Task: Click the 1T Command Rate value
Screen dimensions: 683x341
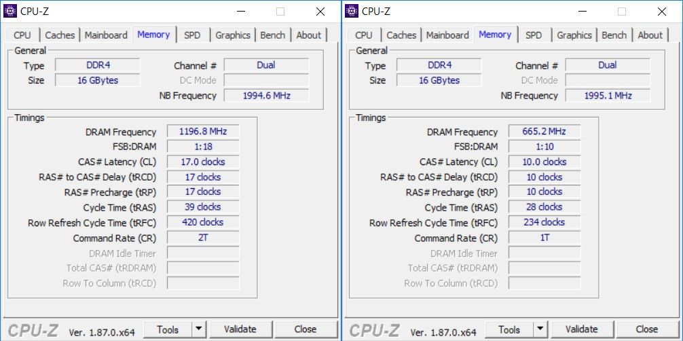Action: tap(544, 238)
